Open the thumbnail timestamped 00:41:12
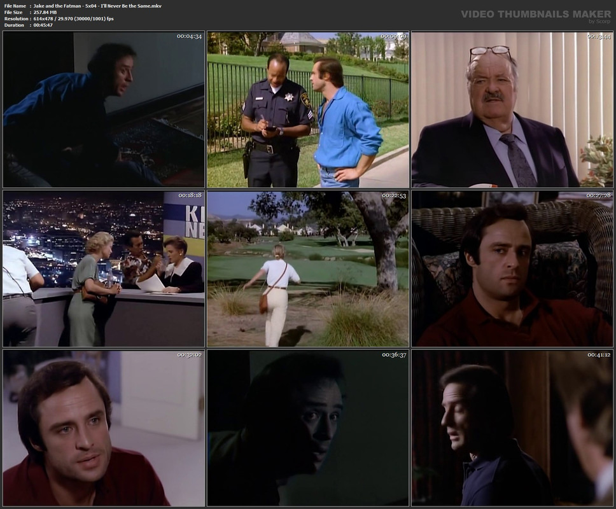616x509 pixels. pos(512,428)
